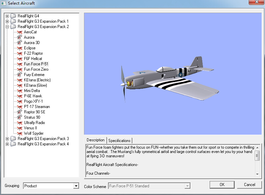265x195 pixels.
Task: Open the Color Scheme dropdown
Action: [187, 186]
